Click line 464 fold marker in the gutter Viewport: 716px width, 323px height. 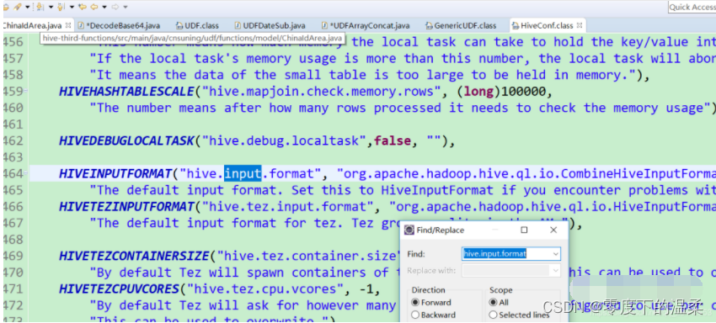(25, 173)
